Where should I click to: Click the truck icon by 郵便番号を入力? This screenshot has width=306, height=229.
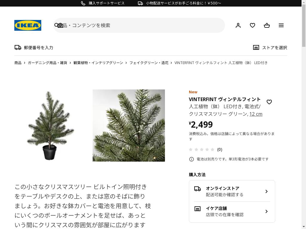pos(18,47)
